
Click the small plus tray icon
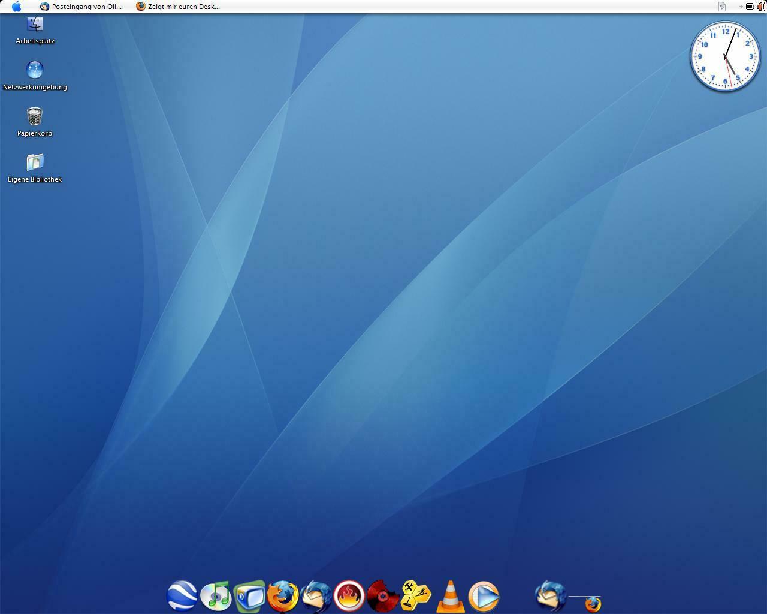point(741,7)
